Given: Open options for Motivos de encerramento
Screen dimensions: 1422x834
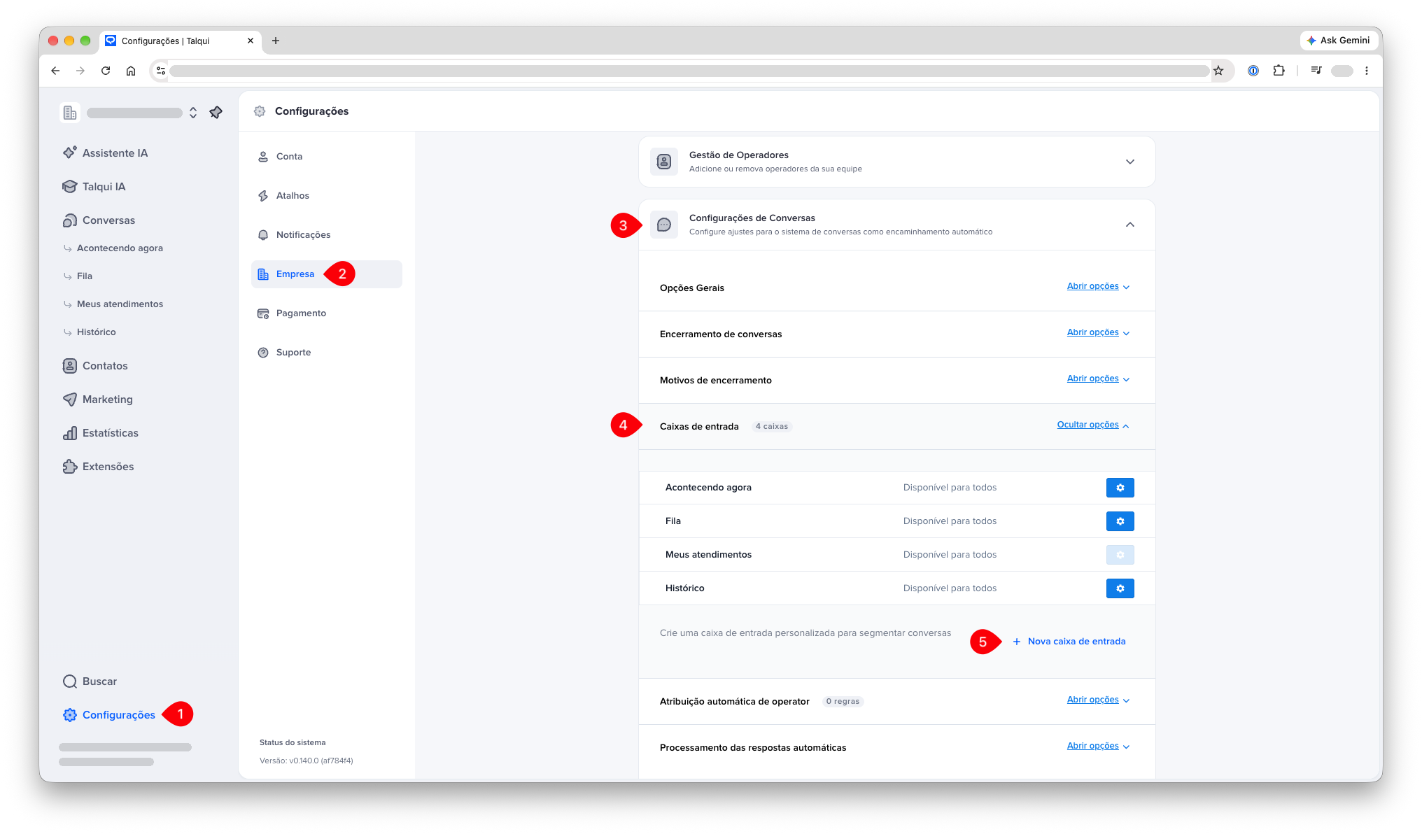Looking at the screenshot, I should pos(1098,379).
